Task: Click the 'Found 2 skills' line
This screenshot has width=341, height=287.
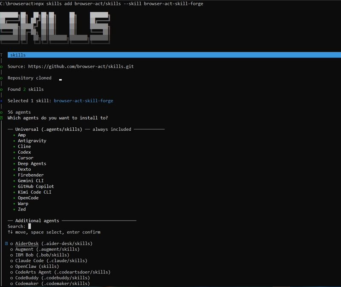Action: pyautogui.click(x=26, y=89)
